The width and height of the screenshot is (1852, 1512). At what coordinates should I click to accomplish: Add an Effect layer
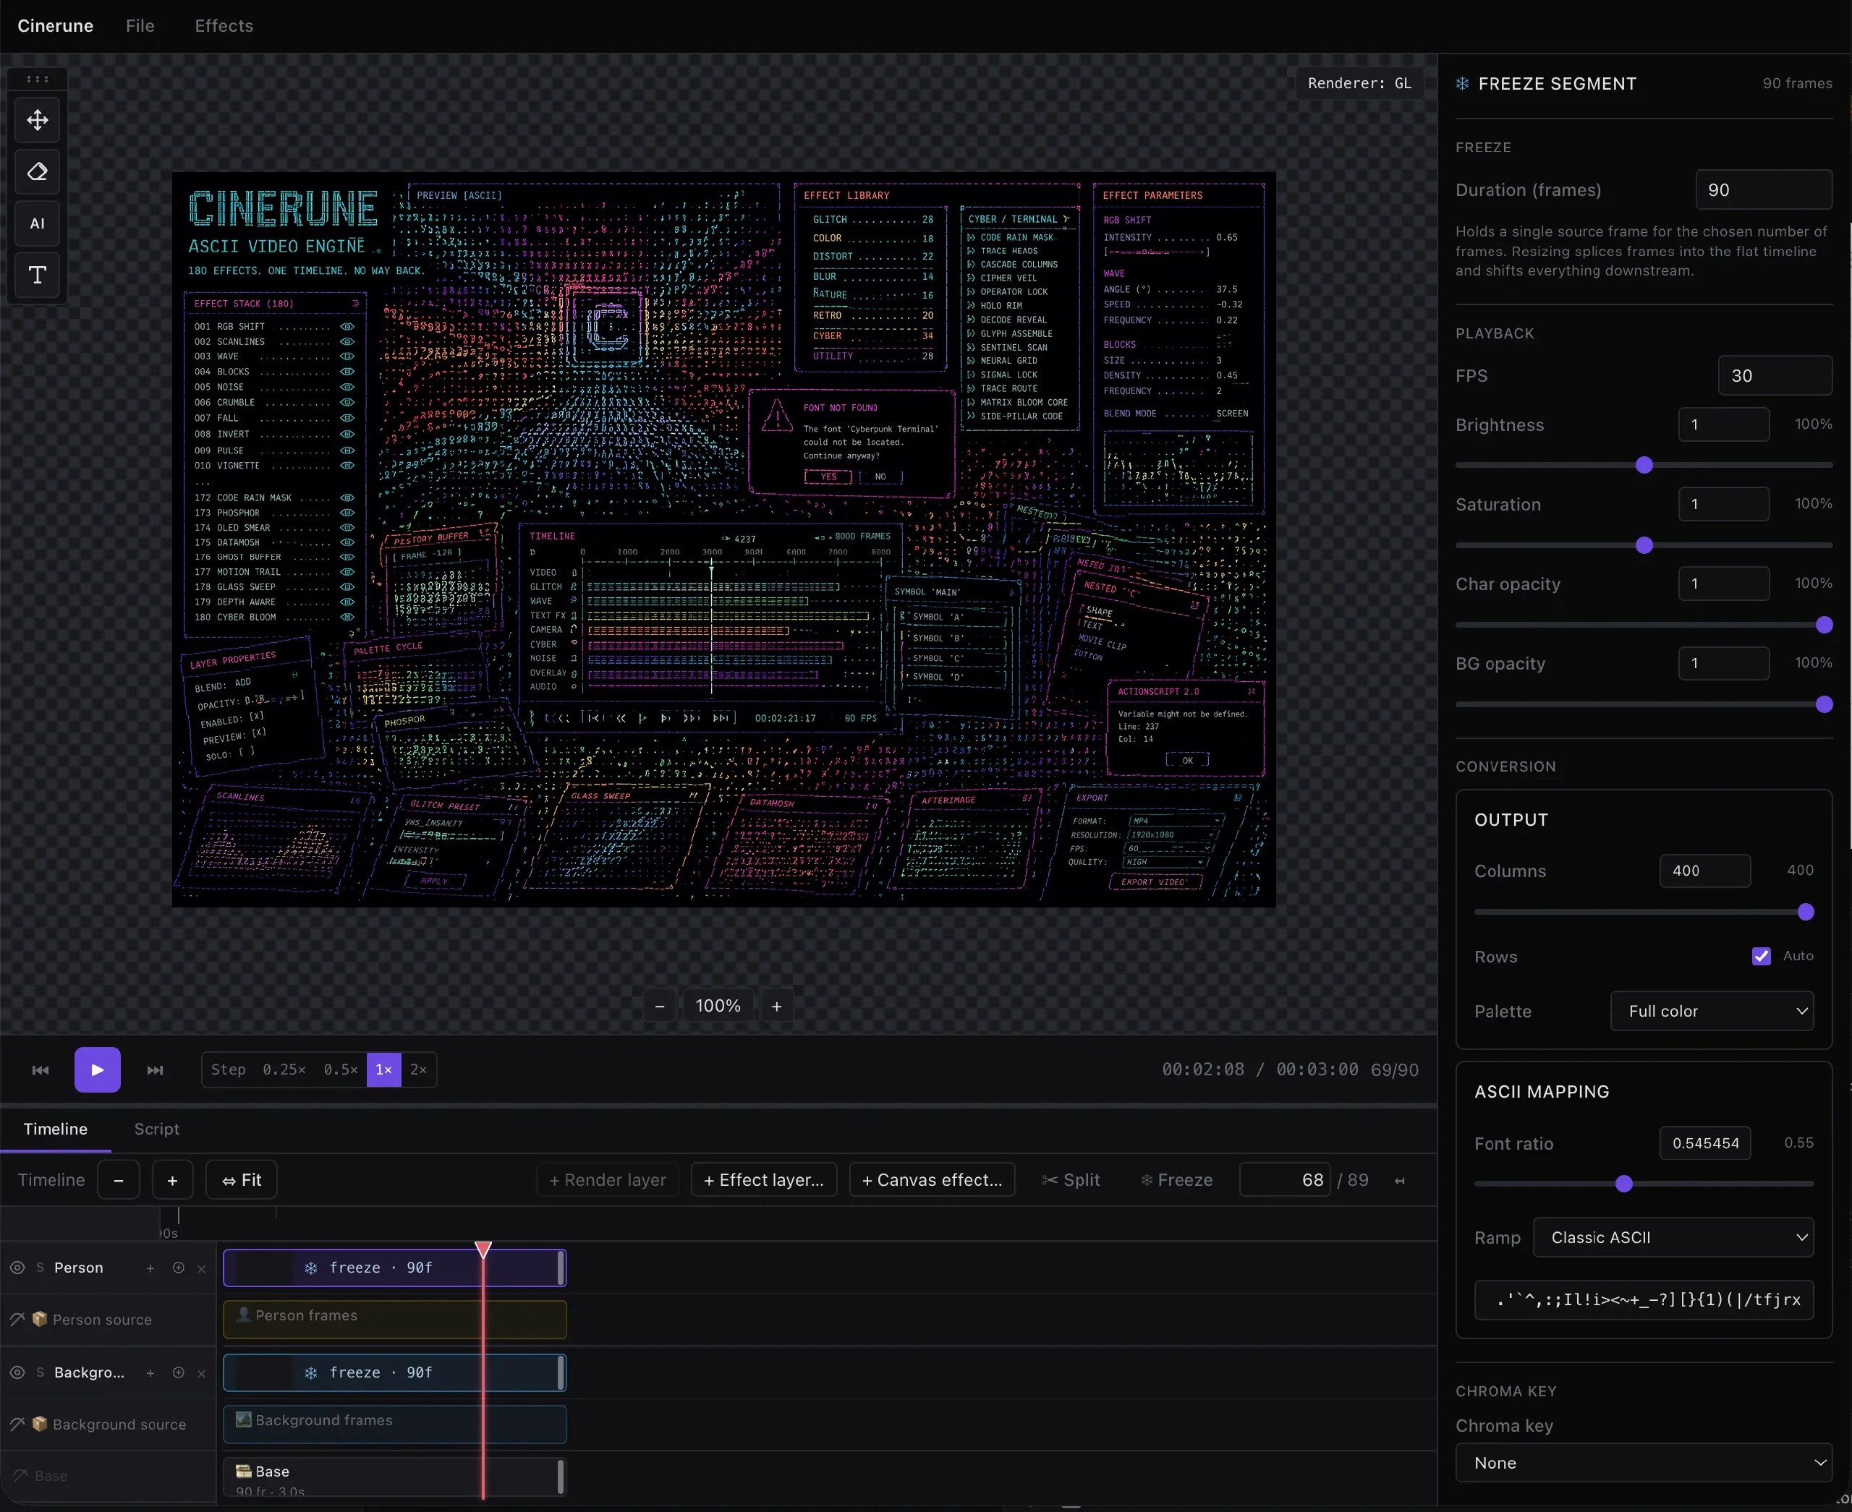pyautogui.click(x=763, y=1180)
